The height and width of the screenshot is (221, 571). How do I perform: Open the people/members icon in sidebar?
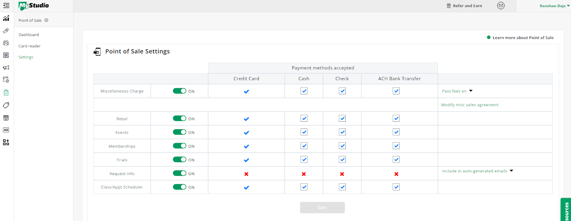[6, 43]
